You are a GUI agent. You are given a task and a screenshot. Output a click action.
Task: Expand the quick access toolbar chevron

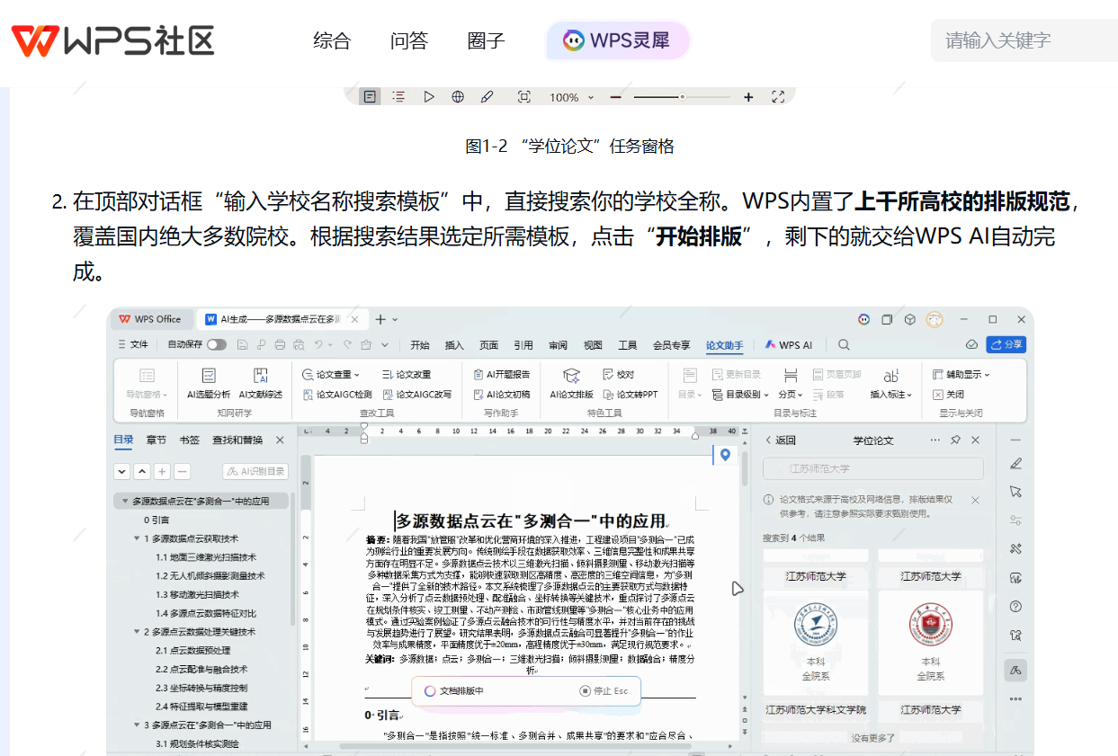(x=386, y=345)
